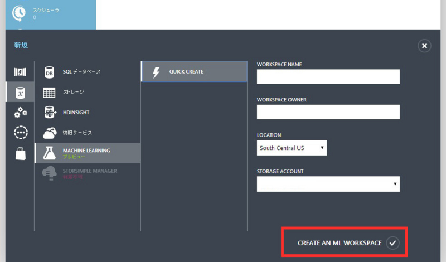Click the Machine Learning flask icon
446x262 pixels.
coord(49,153)
